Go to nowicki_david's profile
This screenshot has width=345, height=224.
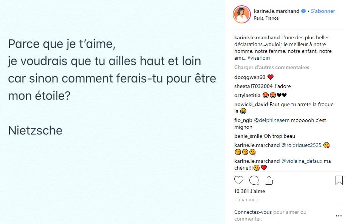point(251,104)
